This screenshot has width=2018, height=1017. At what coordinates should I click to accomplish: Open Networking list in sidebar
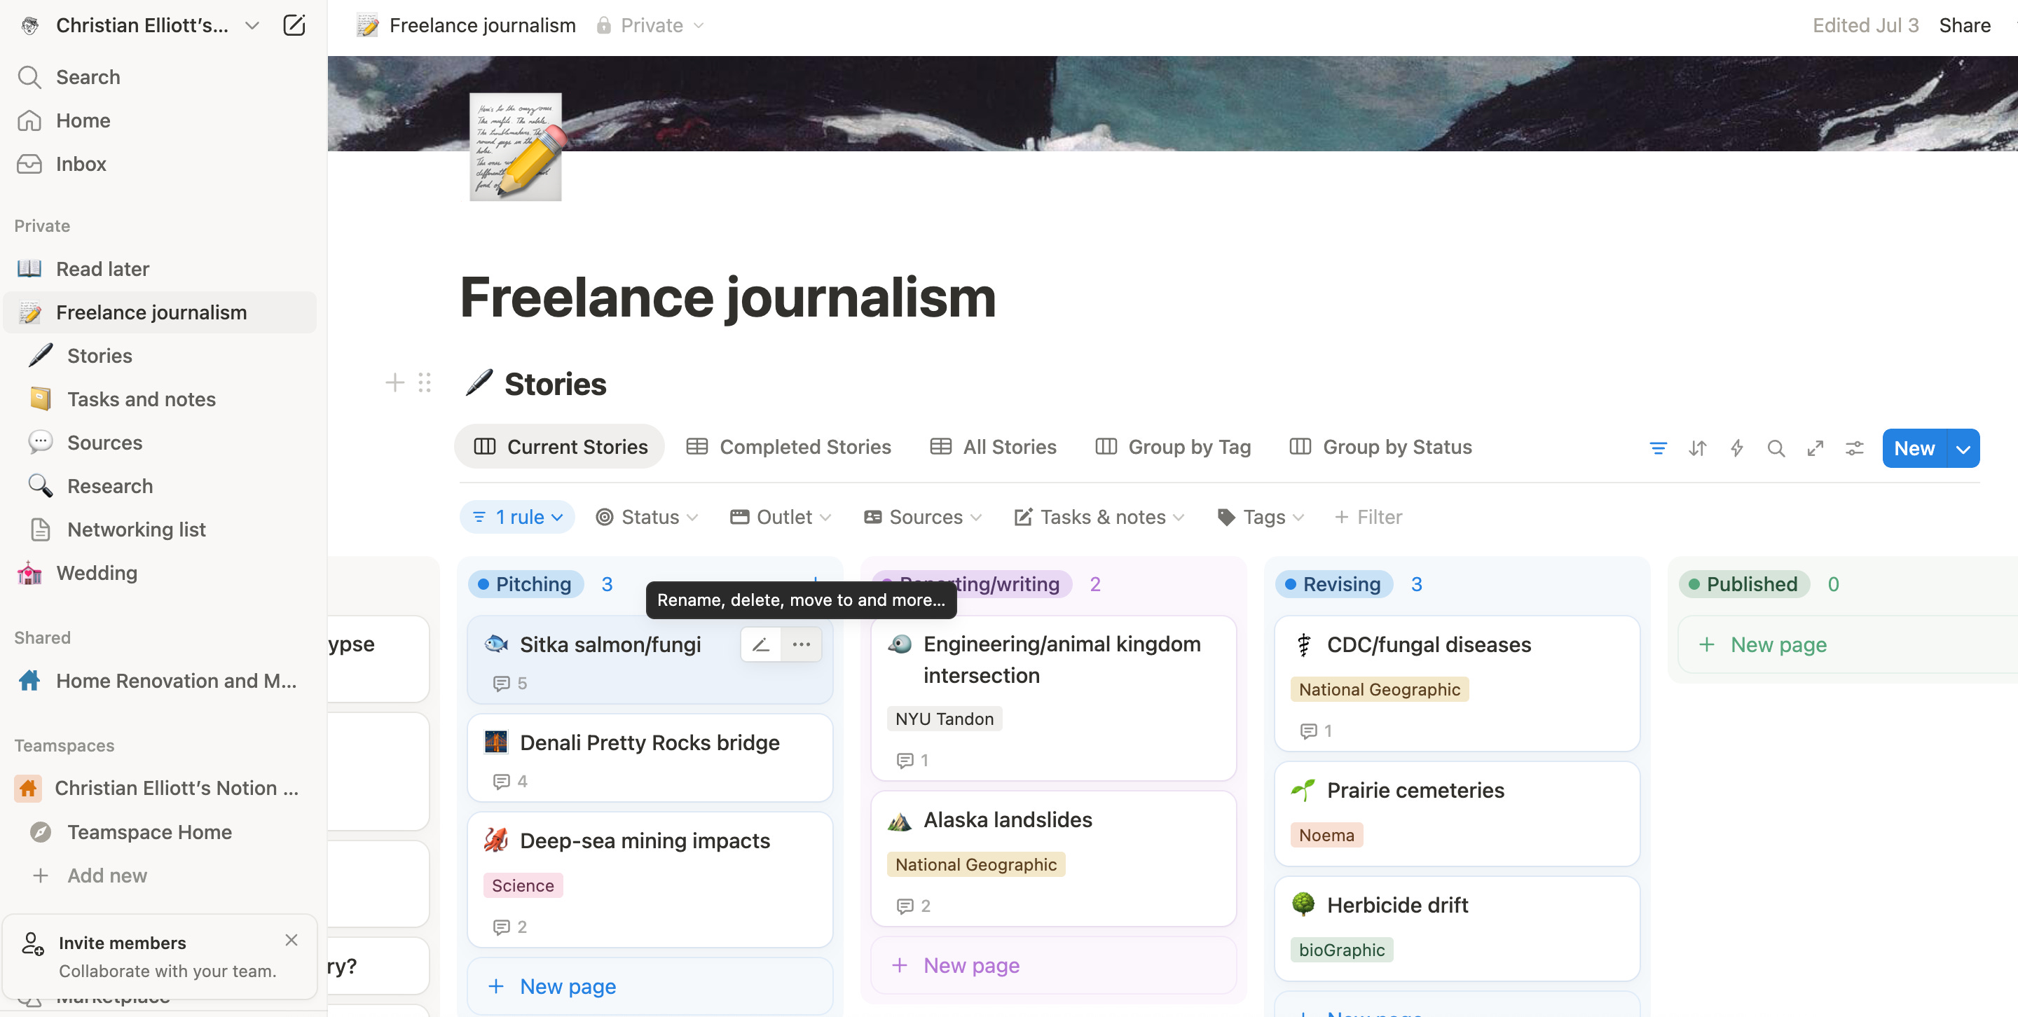point(137,530)
